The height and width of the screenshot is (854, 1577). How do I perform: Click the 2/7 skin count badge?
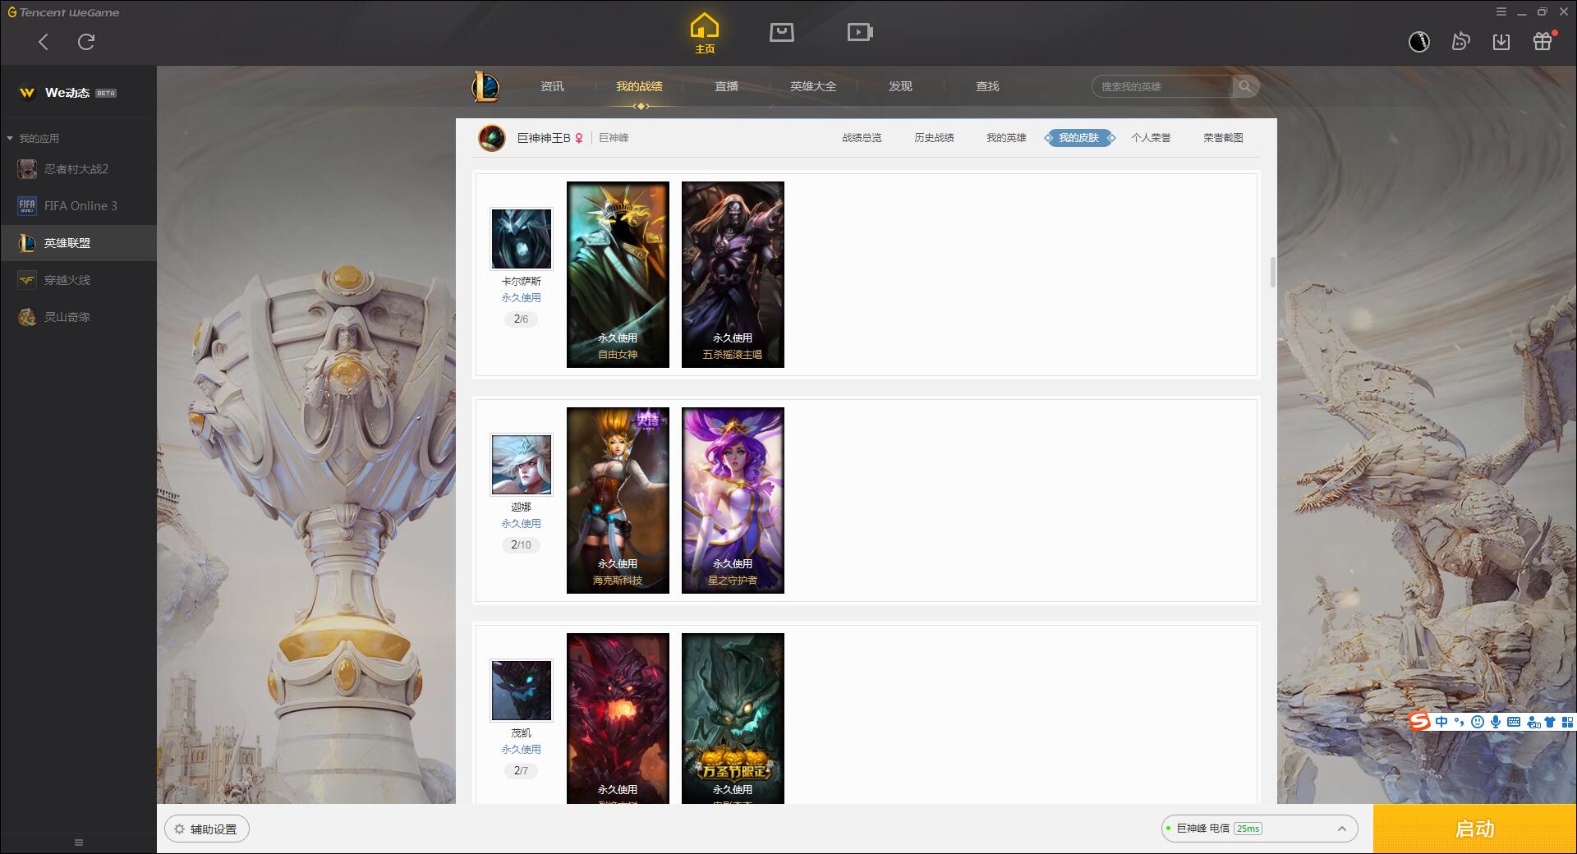click(x=521, y=770)
